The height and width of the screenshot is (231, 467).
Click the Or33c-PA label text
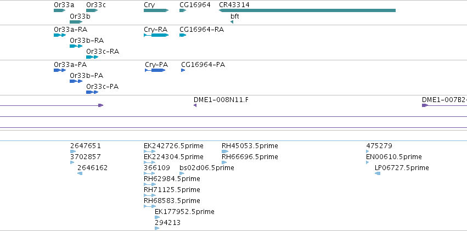click(103, 87)
